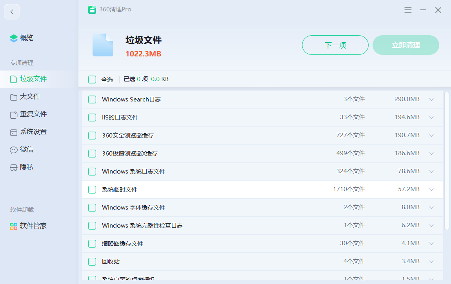Click the back arrow button
451x284 pixels.
[x=12, y=12]
